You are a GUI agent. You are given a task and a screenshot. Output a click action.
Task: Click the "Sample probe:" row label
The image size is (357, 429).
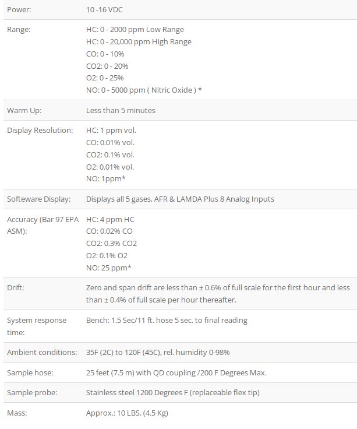click(32, 393)
